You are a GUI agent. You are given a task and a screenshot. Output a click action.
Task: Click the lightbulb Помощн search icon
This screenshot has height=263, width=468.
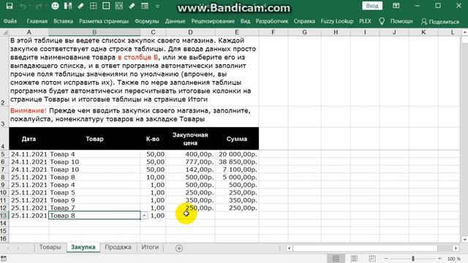382,21
